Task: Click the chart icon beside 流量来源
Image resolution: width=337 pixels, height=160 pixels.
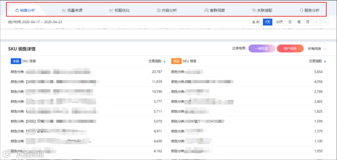Action: click(64, 10)
